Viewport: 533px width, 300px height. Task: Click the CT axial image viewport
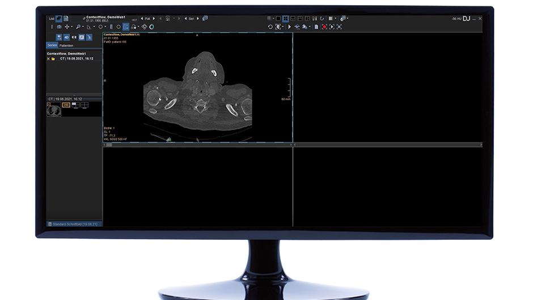(x=197, y=88)
